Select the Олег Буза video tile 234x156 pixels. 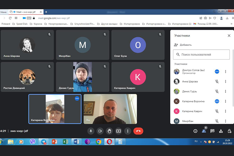coord(138,45)
